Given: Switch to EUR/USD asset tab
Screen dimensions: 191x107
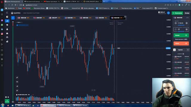Looking at the screenshot, I should [70, 18].
